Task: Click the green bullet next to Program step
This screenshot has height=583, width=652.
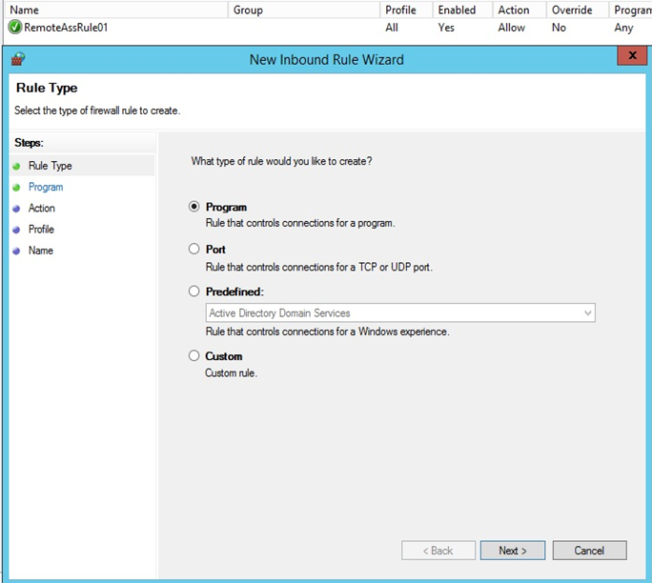Action: click(17, 188)
